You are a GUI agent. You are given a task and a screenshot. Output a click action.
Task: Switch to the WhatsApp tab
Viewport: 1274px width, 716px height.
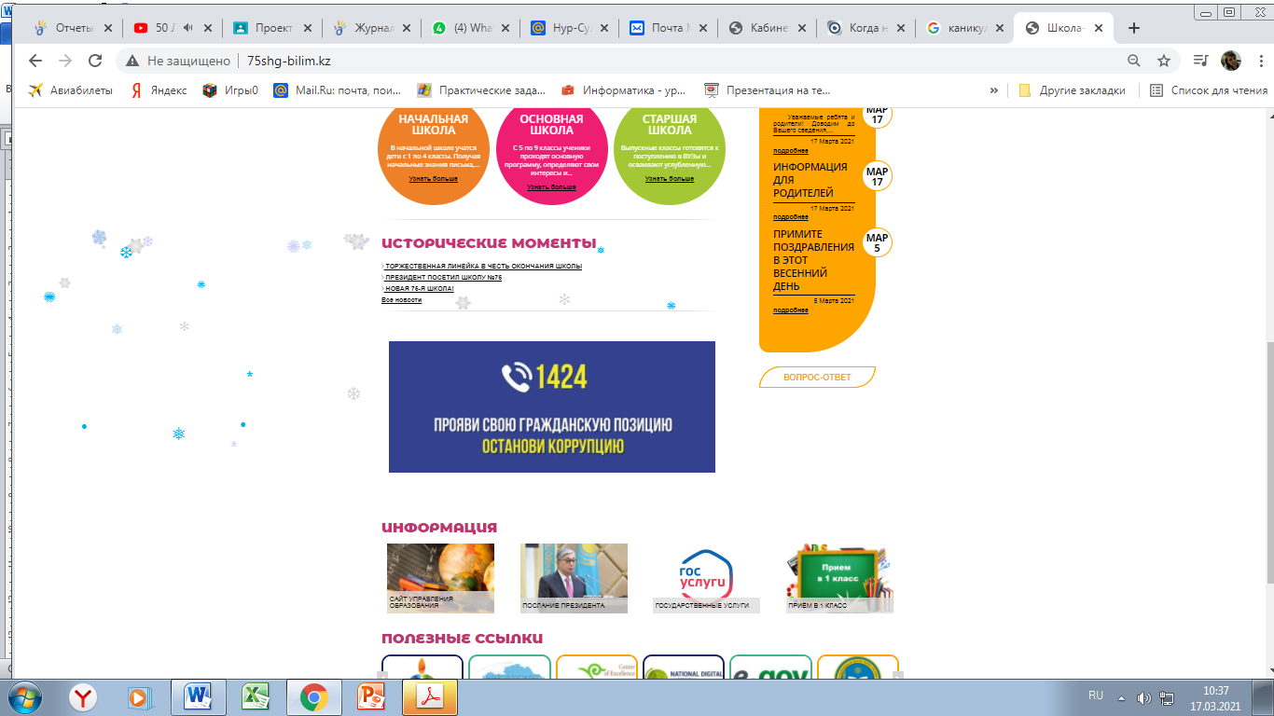(x=469, y=28)
